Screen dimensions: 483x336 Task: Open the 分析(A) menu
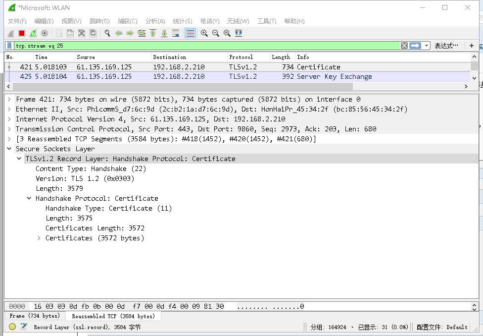click(155, 21)
